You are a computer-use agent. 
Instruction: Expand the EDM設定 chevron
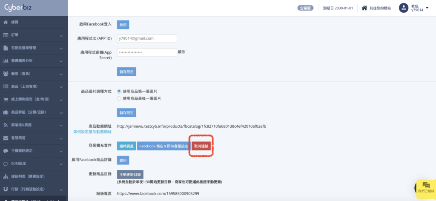point(61,164)
